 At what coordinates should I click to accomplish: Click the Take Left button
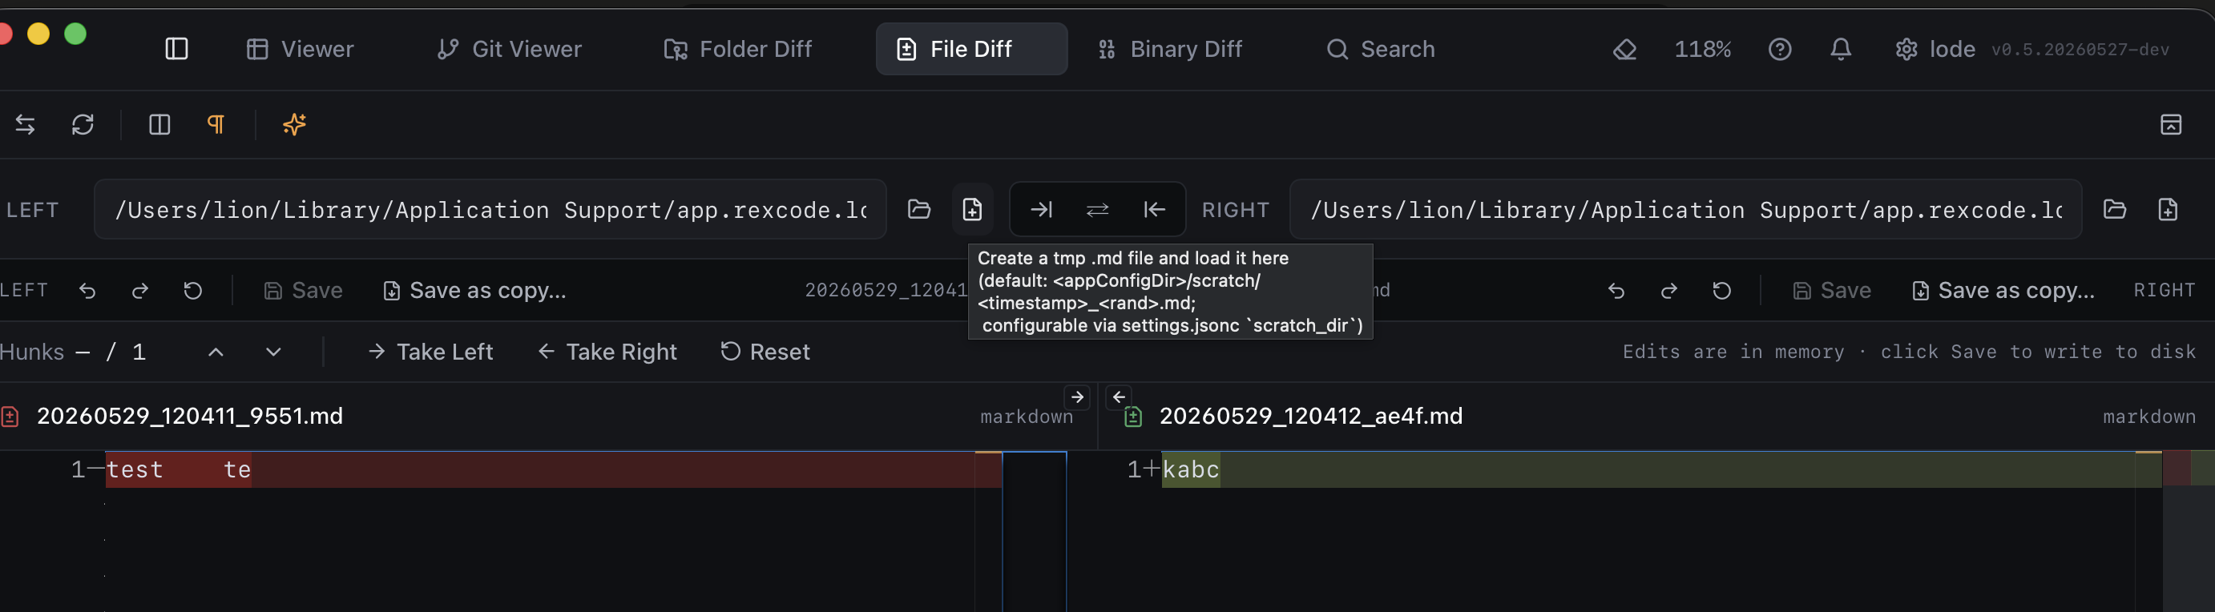pyautogui.click(x=430, y=352)
